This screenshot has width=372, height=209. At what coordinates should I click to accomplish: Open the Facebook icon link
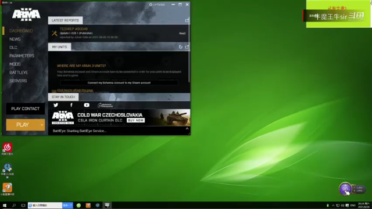click(x=71, y=105)
